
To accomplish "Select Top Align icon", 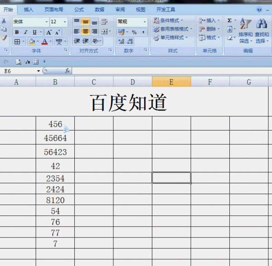I will tap(77, 21).
